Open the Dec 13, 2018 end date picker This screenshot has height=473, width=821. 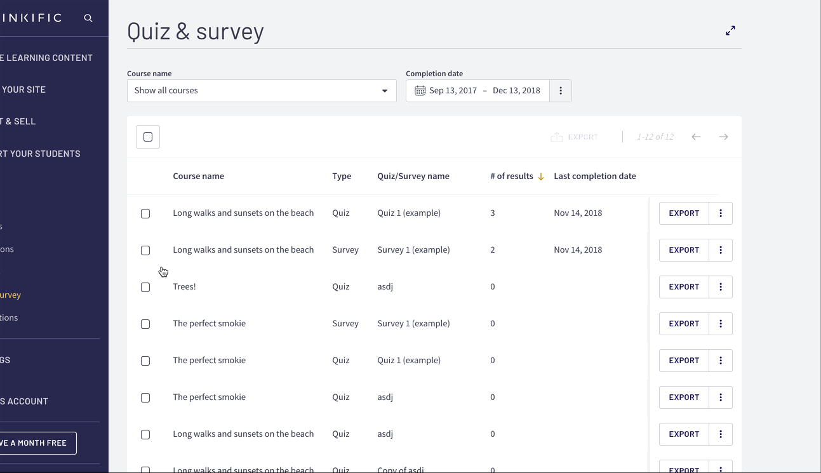516,91
